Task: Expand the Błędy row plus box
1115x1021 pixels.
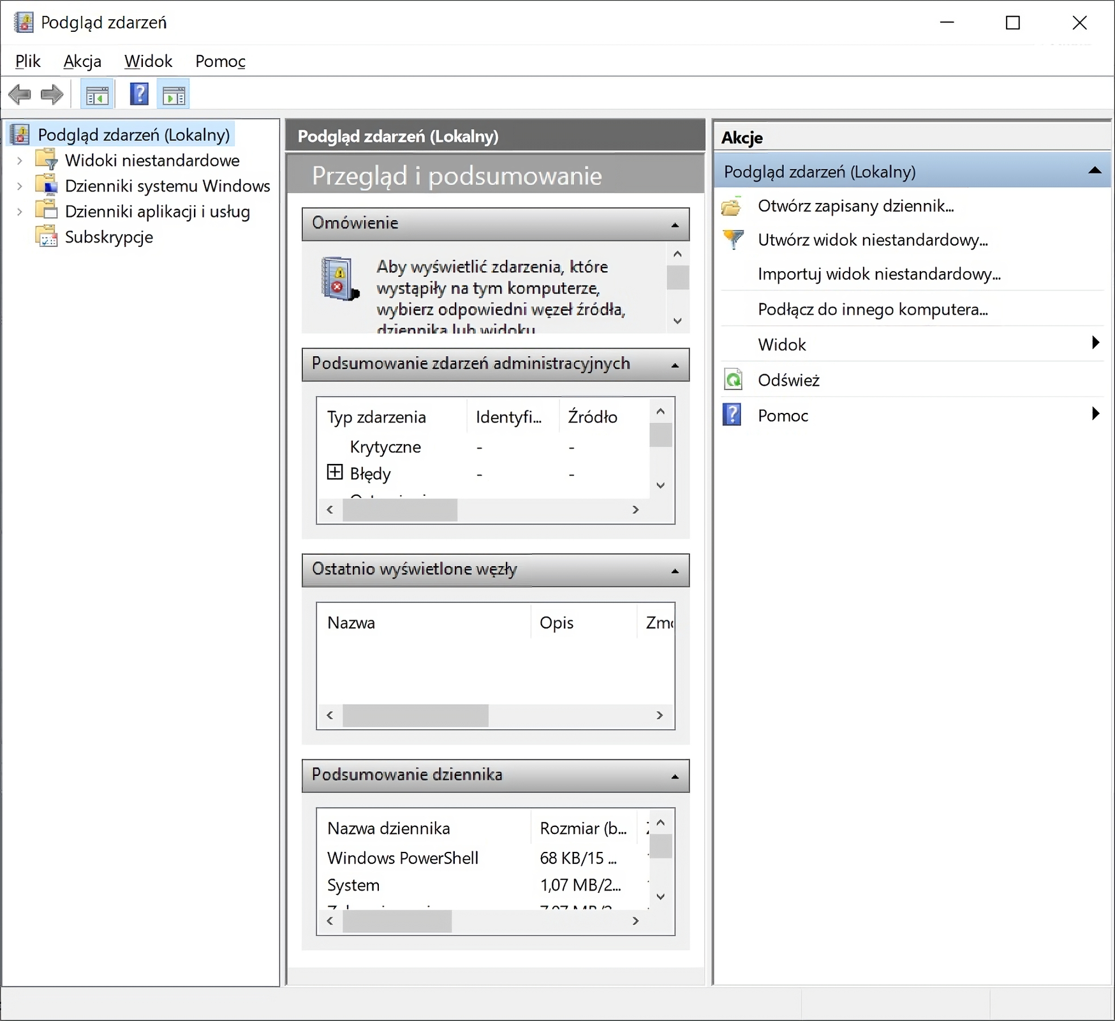Action: click(335, 473)
